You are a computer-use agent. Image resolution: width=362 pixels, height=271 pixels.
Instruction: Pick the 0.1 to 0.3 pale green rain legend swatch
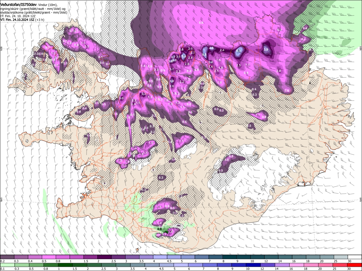(x=7, y=265)
